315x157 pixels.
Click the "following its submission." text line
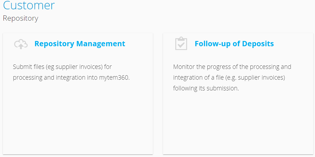click(206, 88)
